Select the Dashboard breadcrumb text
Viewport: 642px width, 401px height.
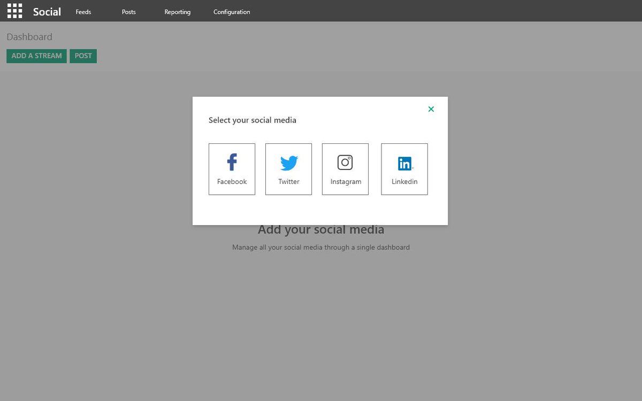coord(29,37)
